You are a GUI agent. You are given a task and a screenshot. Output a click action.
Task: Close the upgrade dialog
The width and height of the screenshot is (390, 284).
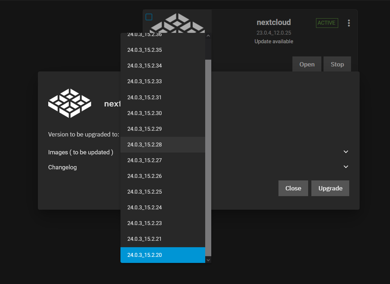[x=293, y=188]
